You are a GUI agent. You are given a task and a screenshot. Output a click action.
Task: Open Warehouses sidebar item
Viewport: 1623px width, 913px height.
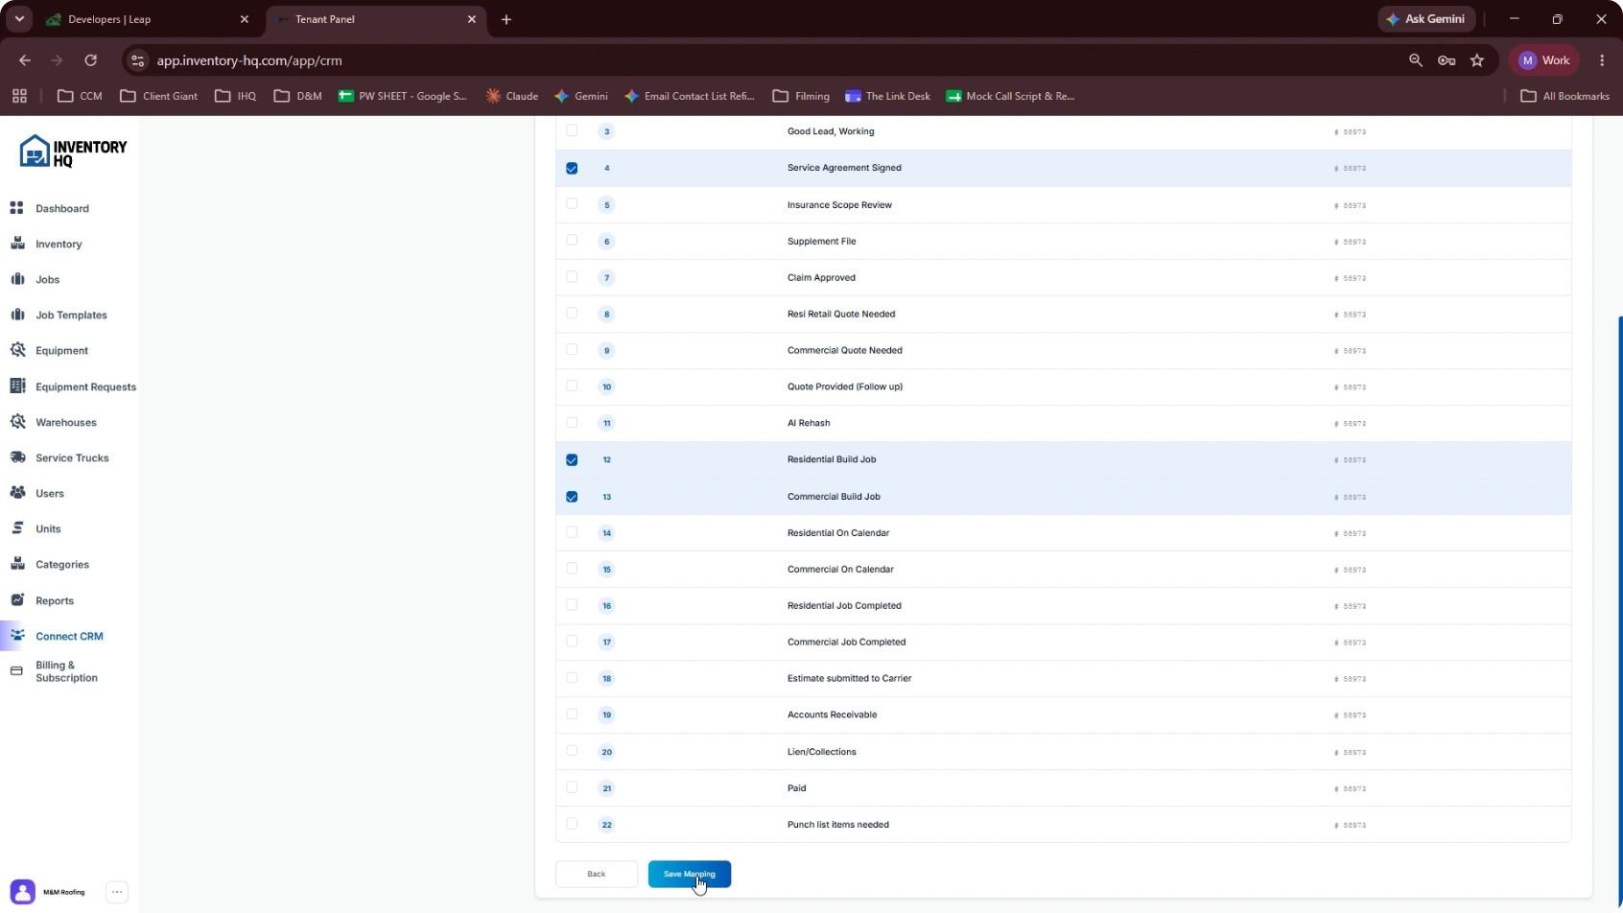65,423
